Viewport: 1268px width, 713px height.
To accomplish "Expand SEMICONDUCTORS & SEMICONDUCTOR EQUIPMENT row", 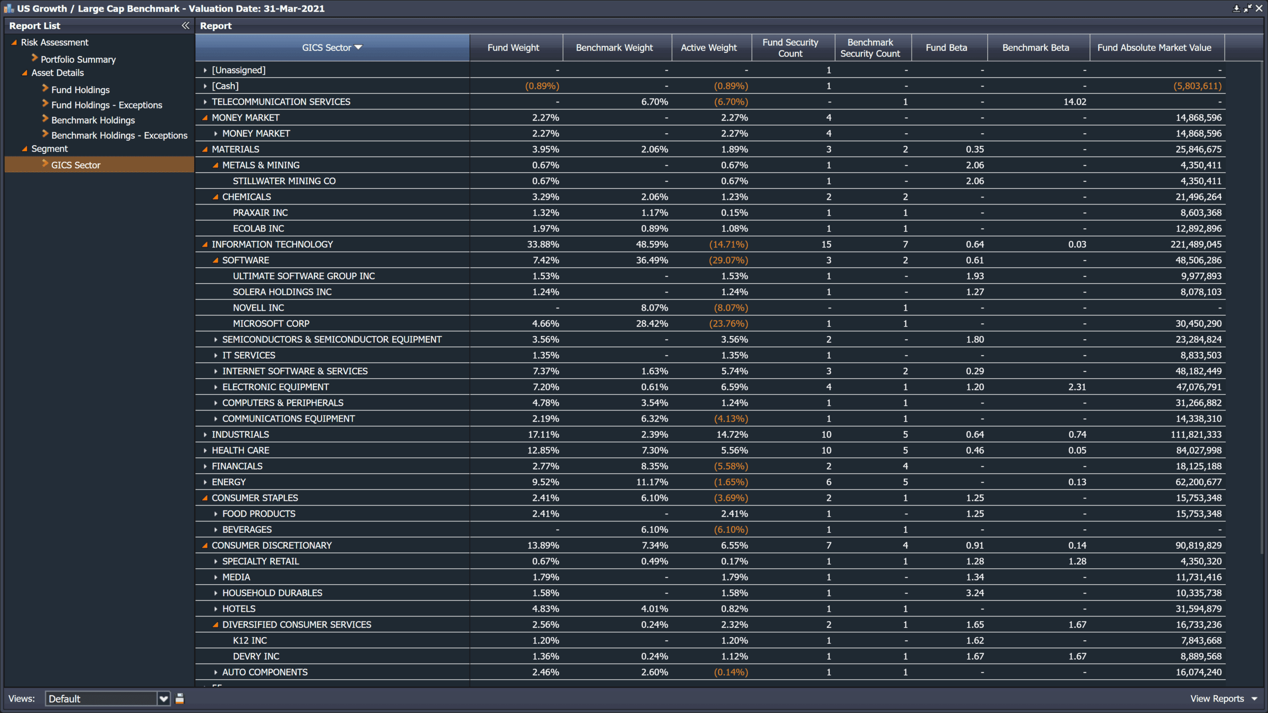I will coord(215,340).
